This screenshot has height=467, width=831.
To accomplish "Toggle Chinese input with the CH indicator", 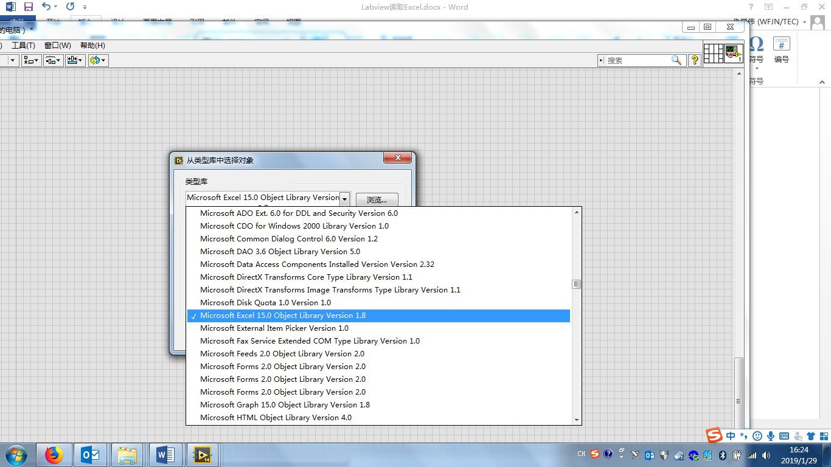I will click(581, 454).
